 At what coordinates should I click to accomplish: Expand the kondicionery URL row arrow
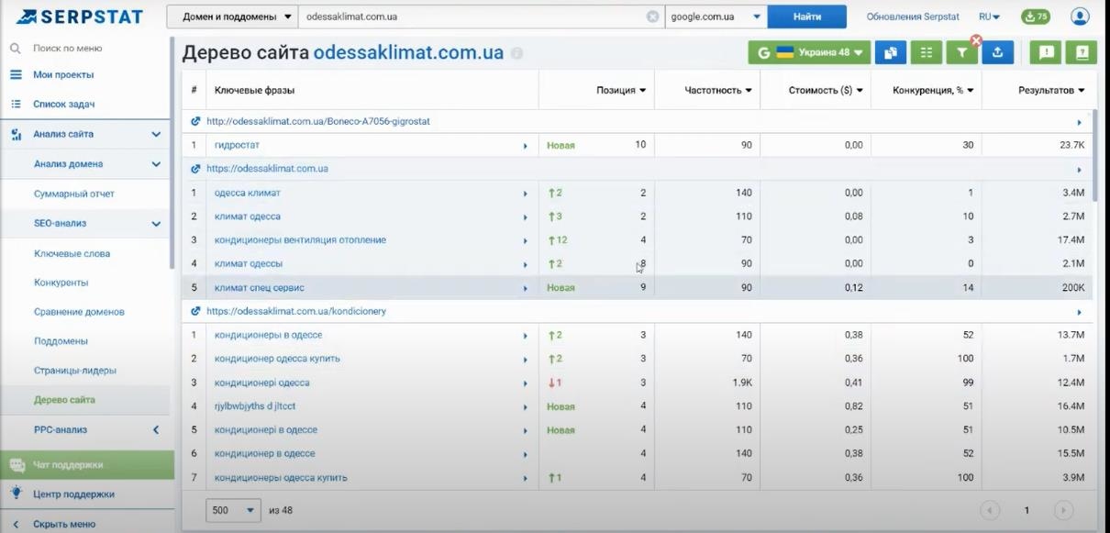tap(1080, 312)
